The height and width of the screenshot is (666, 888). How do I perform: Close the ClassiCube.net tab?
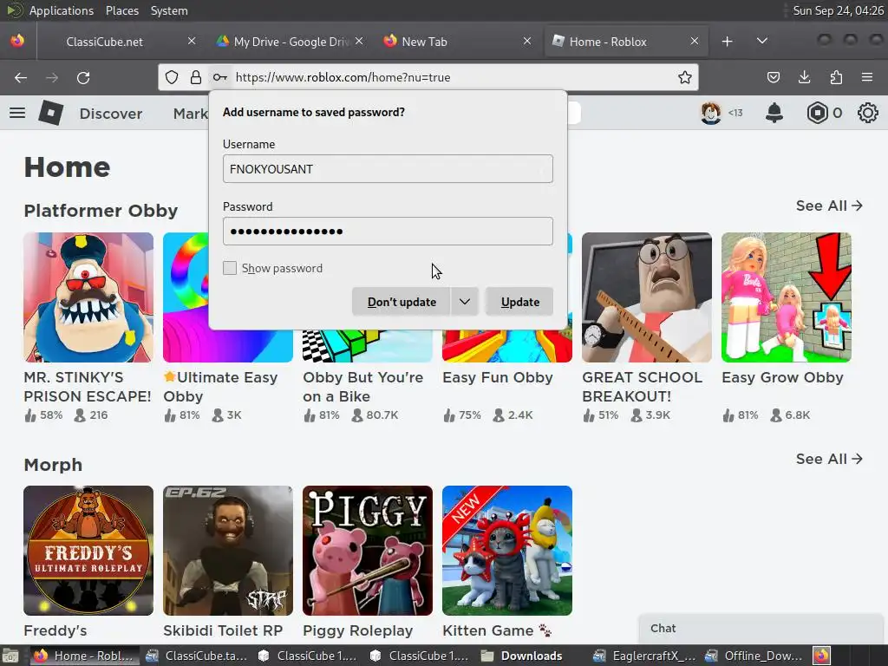pyautogui.click(x=192, y=41)
